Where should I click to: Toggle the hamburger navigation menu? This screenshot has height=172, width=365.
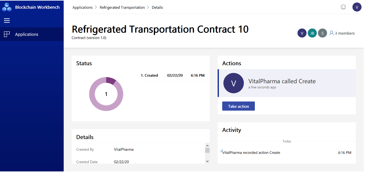click(7, 21)
